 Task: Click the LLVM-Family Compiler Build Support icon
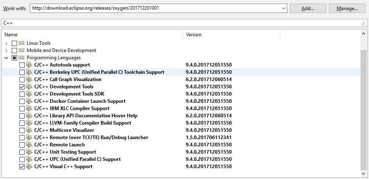click(29, 123)
